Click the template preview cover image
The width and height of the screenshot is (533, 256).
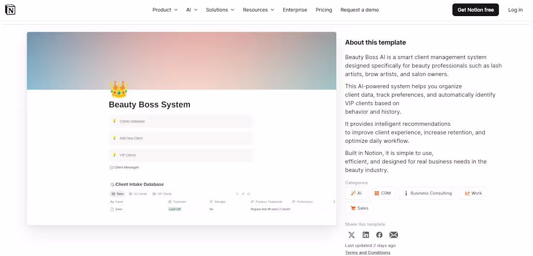[182, 61]
